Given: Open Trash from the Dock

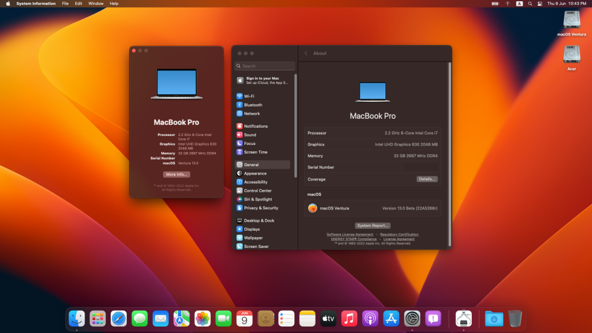Looking at the screenshot, I should (x=515, y=319).
